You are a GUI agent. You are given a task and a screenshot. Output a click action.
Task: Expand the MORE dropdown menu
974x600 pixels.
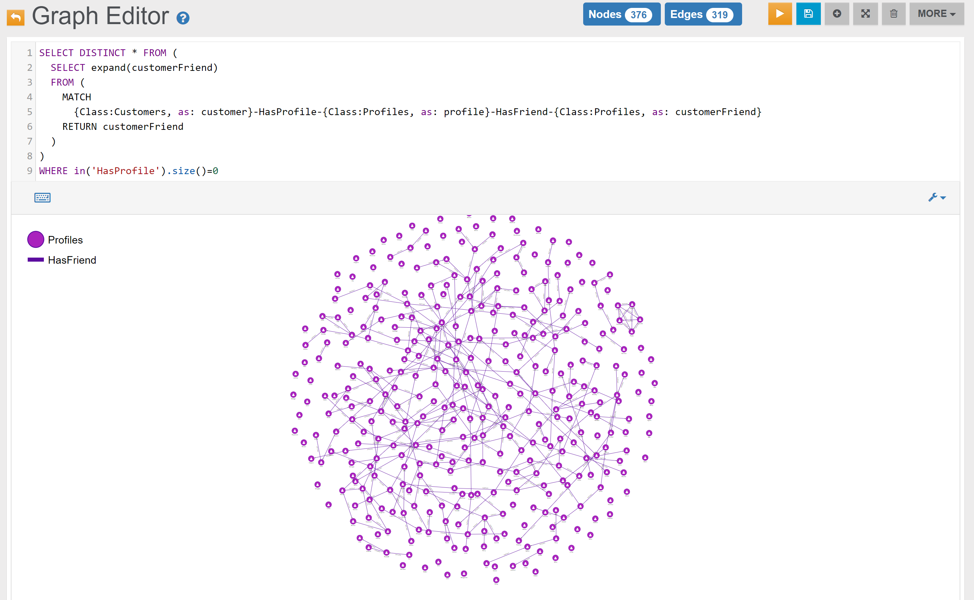[936, 14]
